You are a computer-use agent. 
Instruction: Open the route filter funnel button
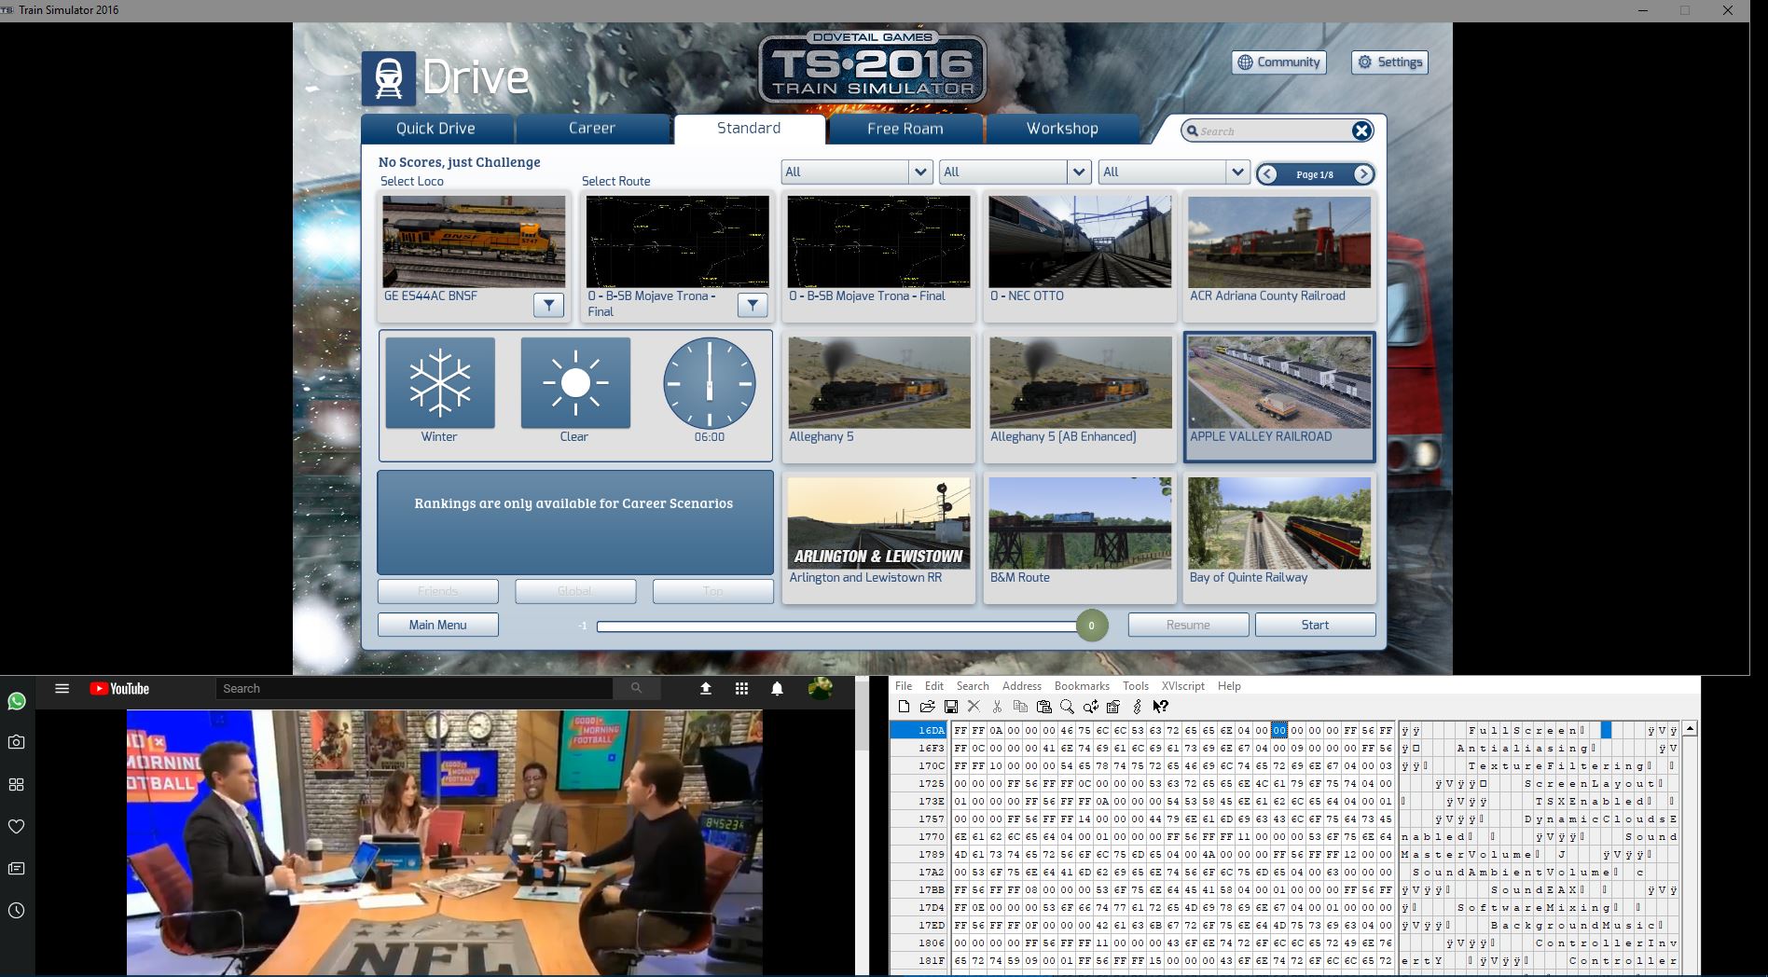point(752,305)
